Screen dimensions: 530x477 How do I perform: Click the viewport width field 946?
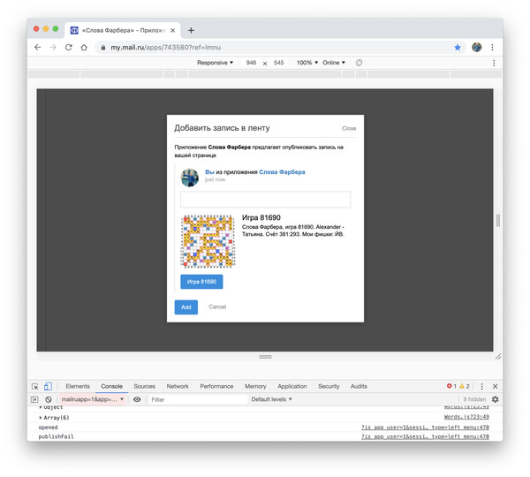click(251, 63)
